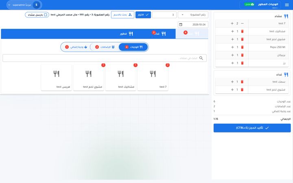Select the عشاء meal tab
The width and height of the screenshot is (293, 183).
[x=192, y=34]
